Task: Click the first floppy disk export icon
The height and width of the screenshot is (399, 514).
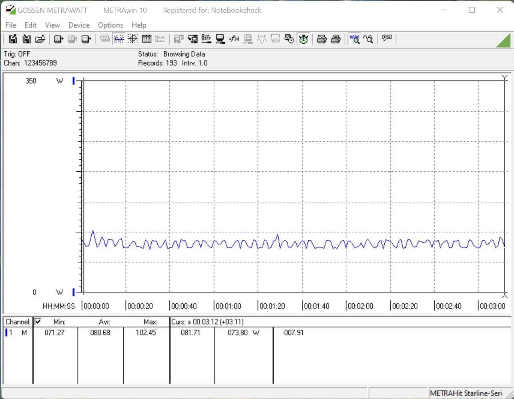Action: point(13,39)
